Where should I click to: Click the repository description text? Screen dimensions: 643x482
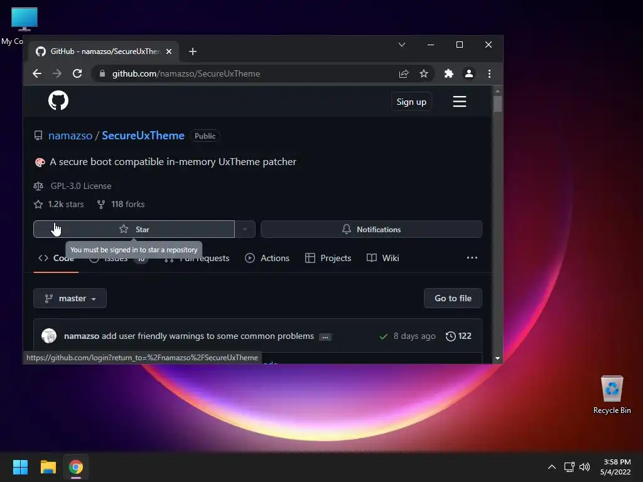[x=173, y=162]
